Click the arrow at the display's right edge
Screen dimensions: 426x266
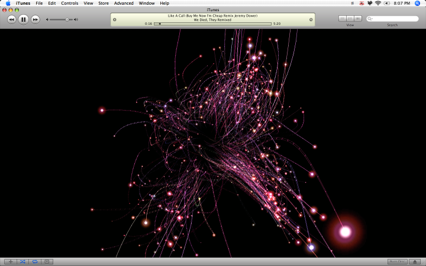point(311,20)
